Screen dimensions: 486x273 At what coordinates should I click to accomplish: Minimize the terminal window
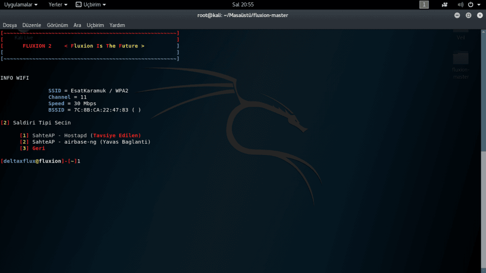pyautogui.click(x=457, y=15)
